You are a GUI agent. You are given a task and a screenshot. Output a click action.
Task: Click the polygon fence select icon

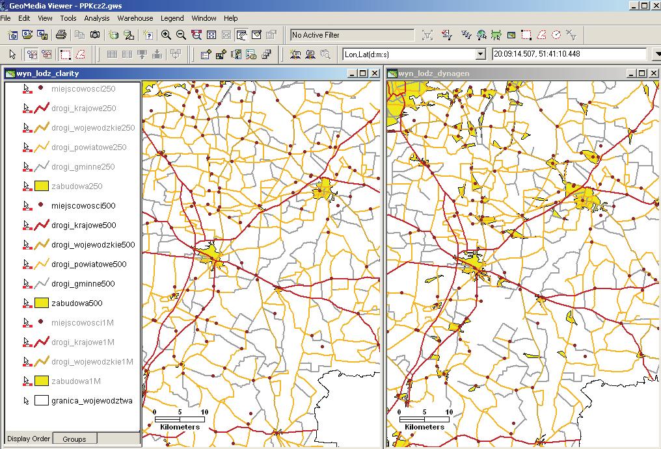80,55
